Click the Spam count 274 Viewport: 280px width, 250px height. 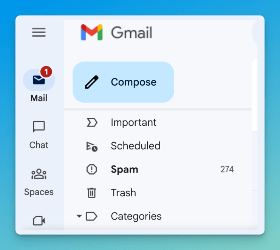coord(227,169)
